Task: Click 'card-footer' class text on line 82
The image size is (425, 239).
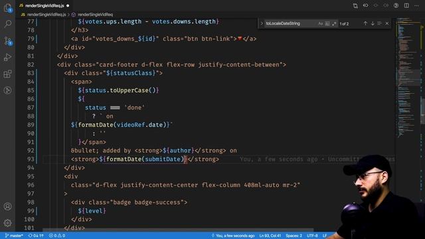Action: pyautogui.click(x=118, y=64)
